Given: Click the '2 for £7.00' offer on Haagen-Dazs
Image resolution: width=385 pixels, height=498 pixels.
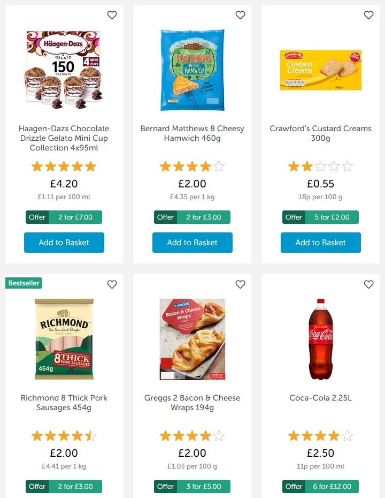Looking at the screenshot, I should tap(64, 217).
